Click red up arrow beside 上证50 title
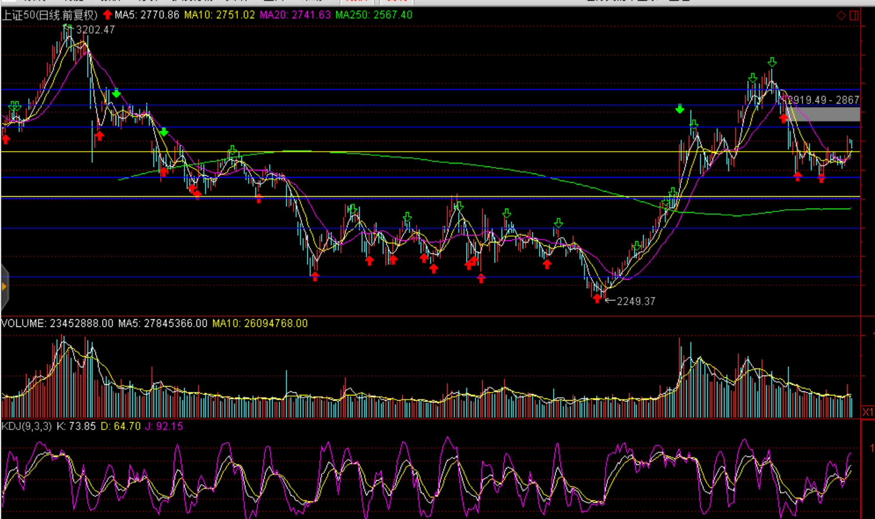The height and width of the screenshot is (519, 875). click(107, 15)
